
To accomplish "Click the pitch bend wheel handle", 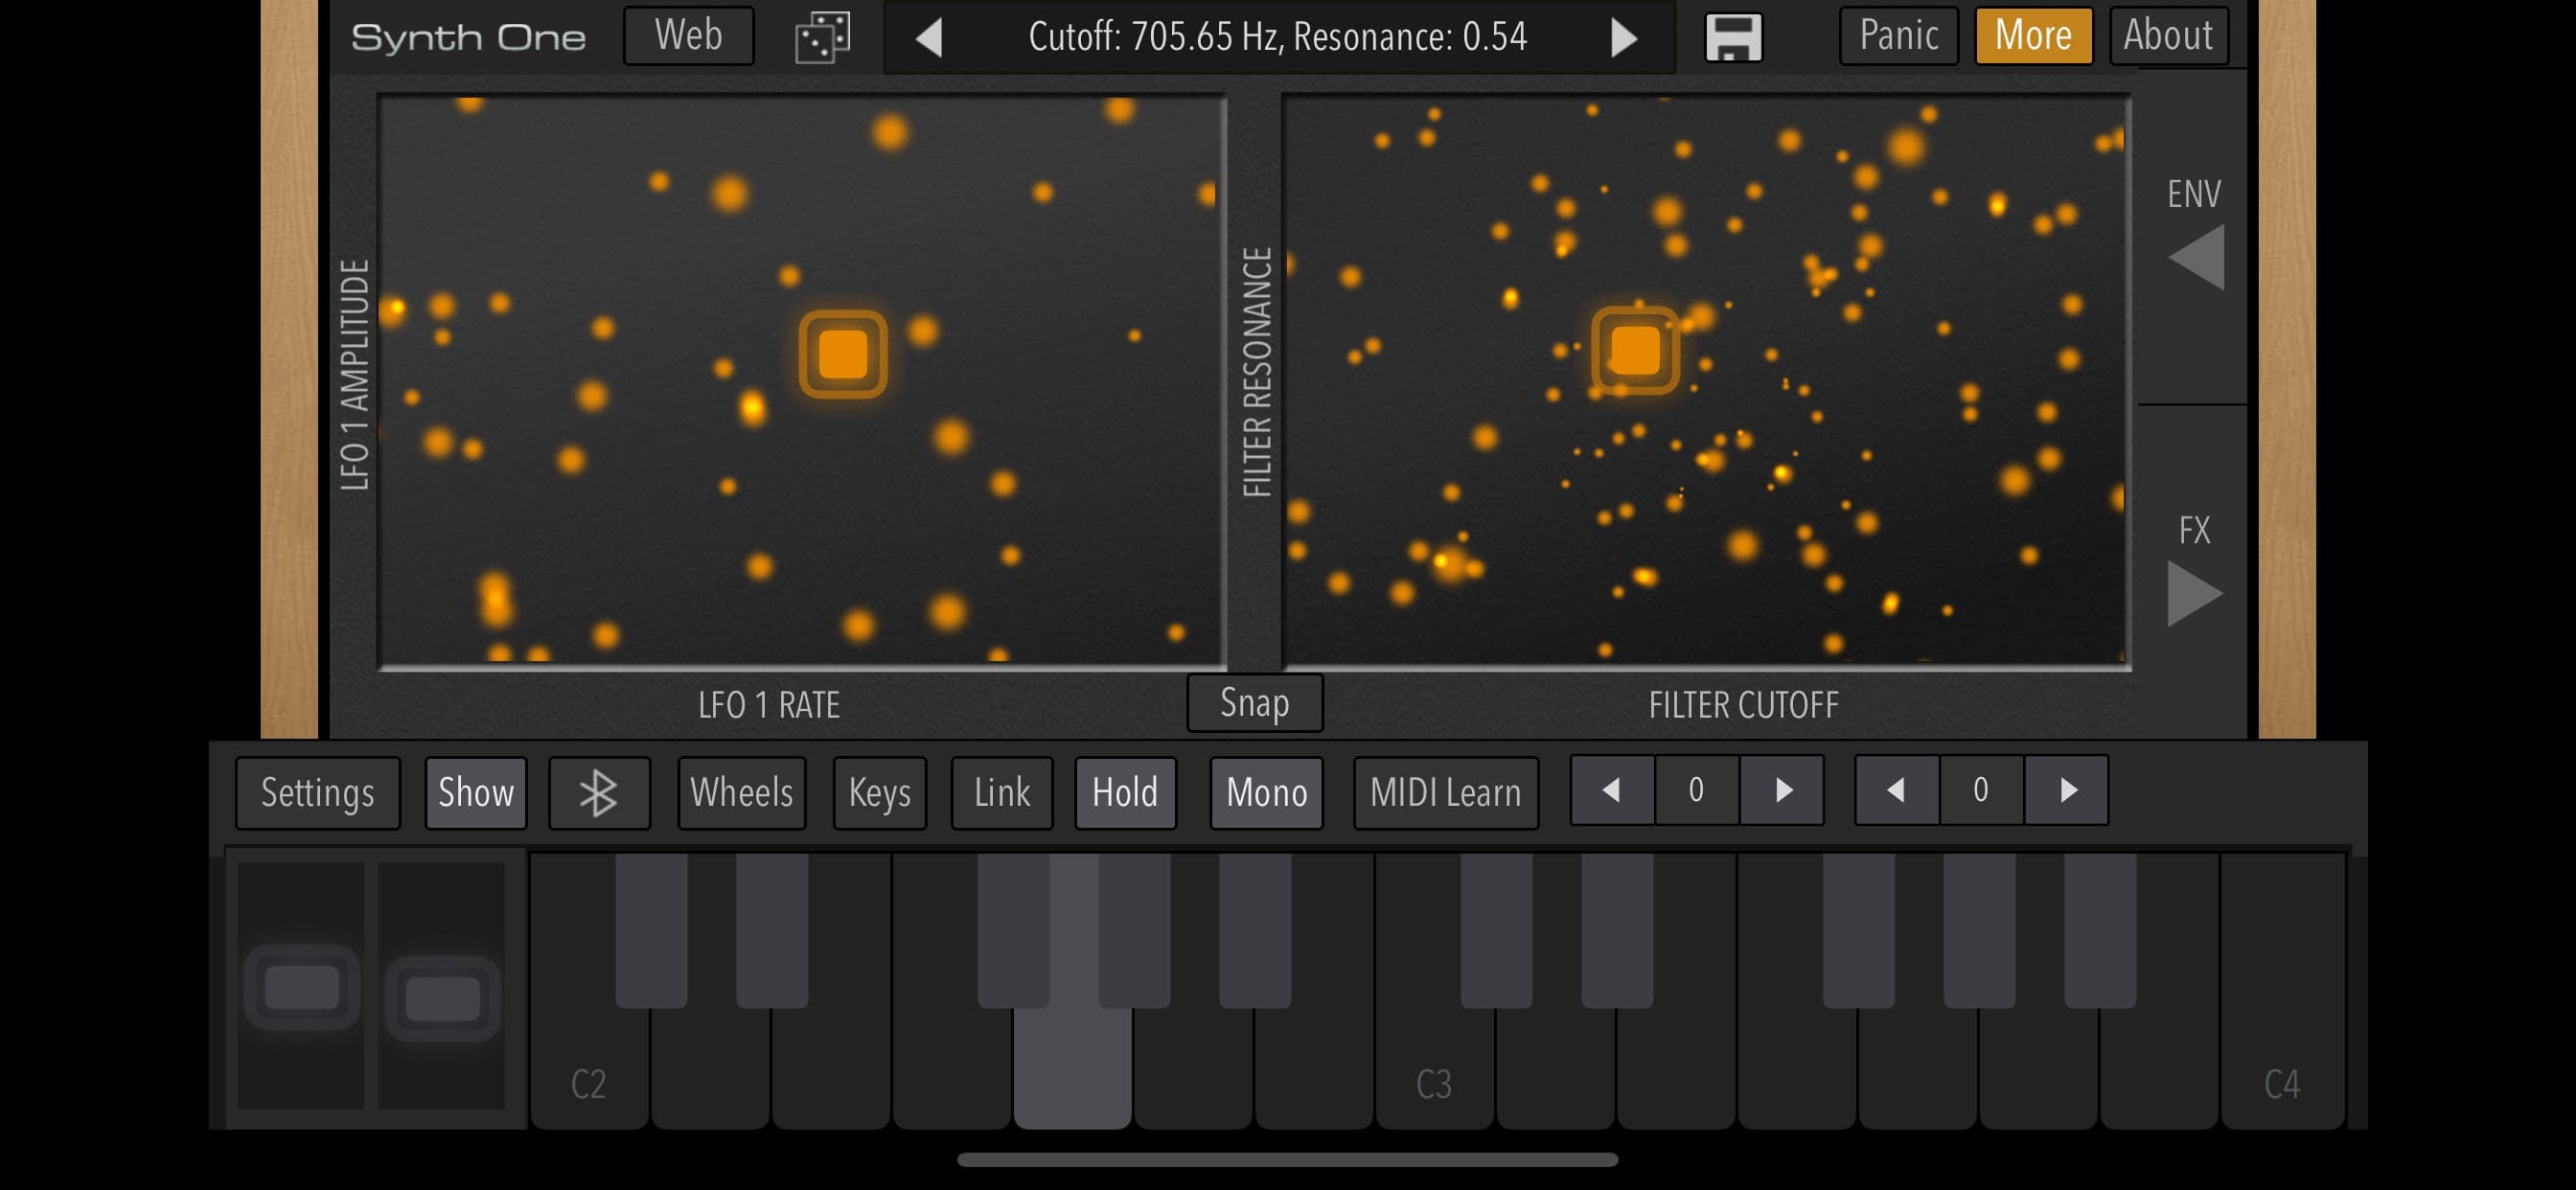I will (x=302, y=988).
